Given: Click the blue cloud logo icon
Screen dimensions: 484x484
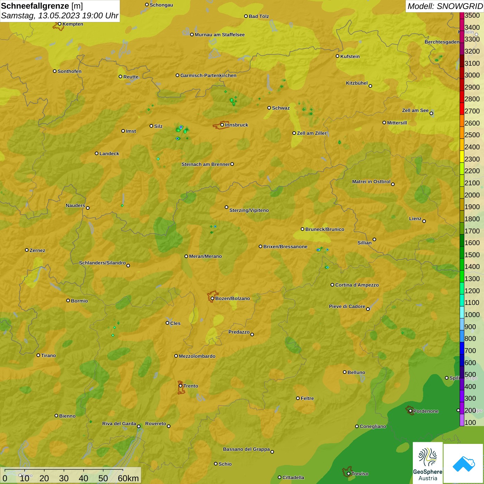Looking at the screenshot, I should pyautogui.click(x=464, y=463).
